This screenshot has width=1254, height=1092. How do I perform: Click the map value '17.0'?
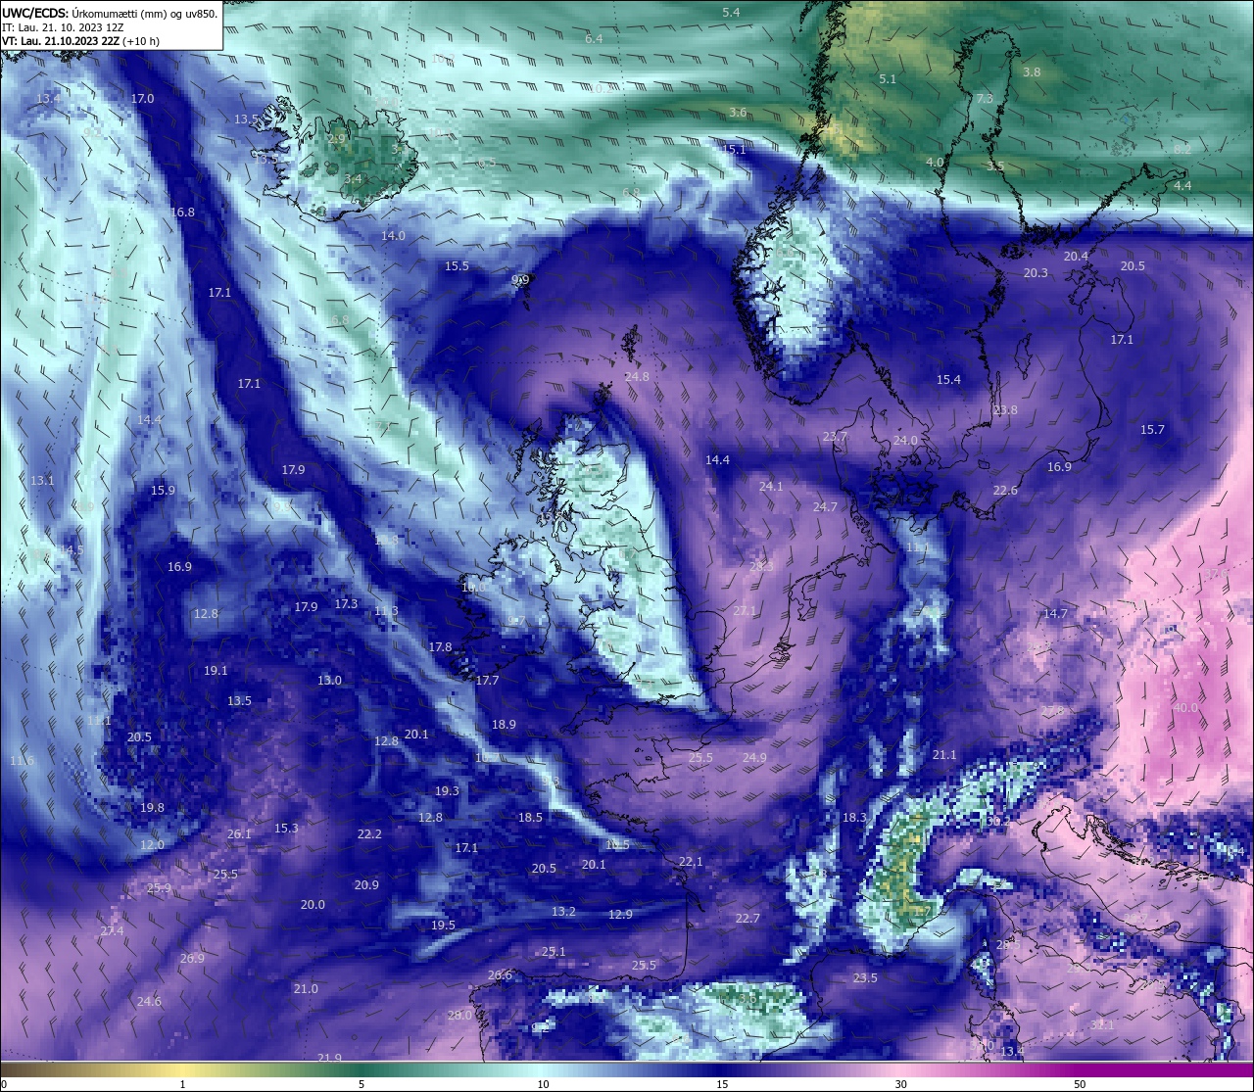coord(142,99)
